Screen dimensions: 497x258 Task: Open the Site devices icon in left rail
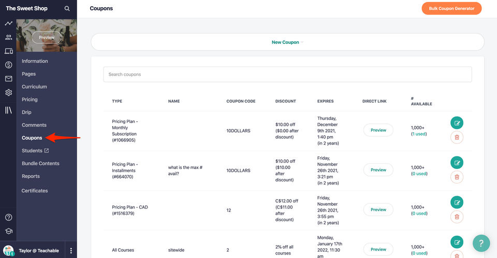(8, 51)
